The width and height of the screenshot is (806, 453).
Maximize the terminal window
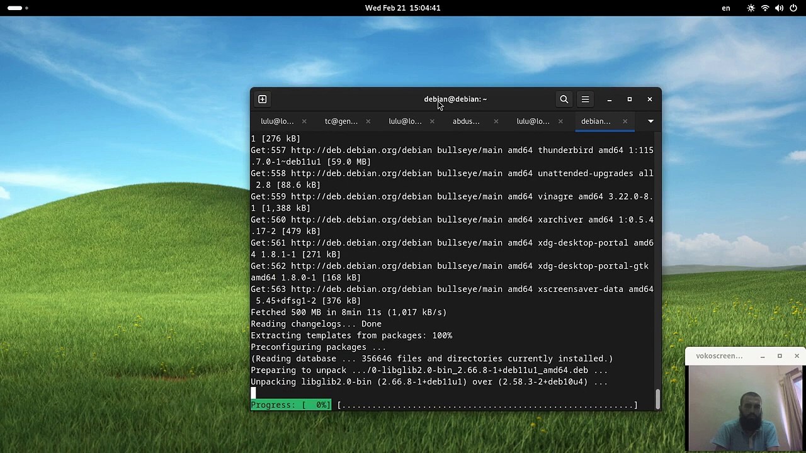tap(630, 99)
